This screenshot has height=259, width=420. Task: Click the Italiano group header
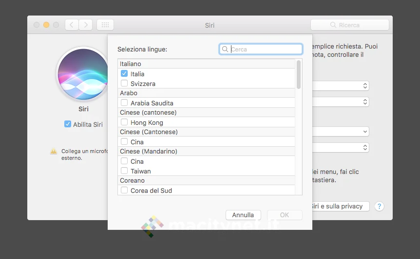pos(206,64)
